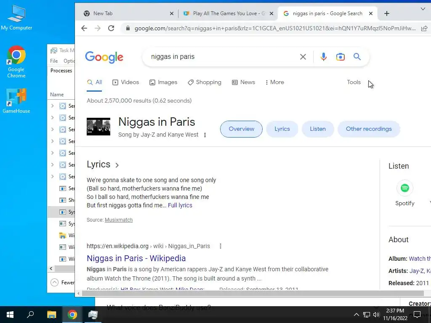Expand the Lyrics section arrow

pos(117,165)
